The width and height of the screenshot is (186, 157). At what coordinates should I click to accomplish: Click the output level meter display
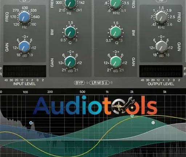(161, 71)
